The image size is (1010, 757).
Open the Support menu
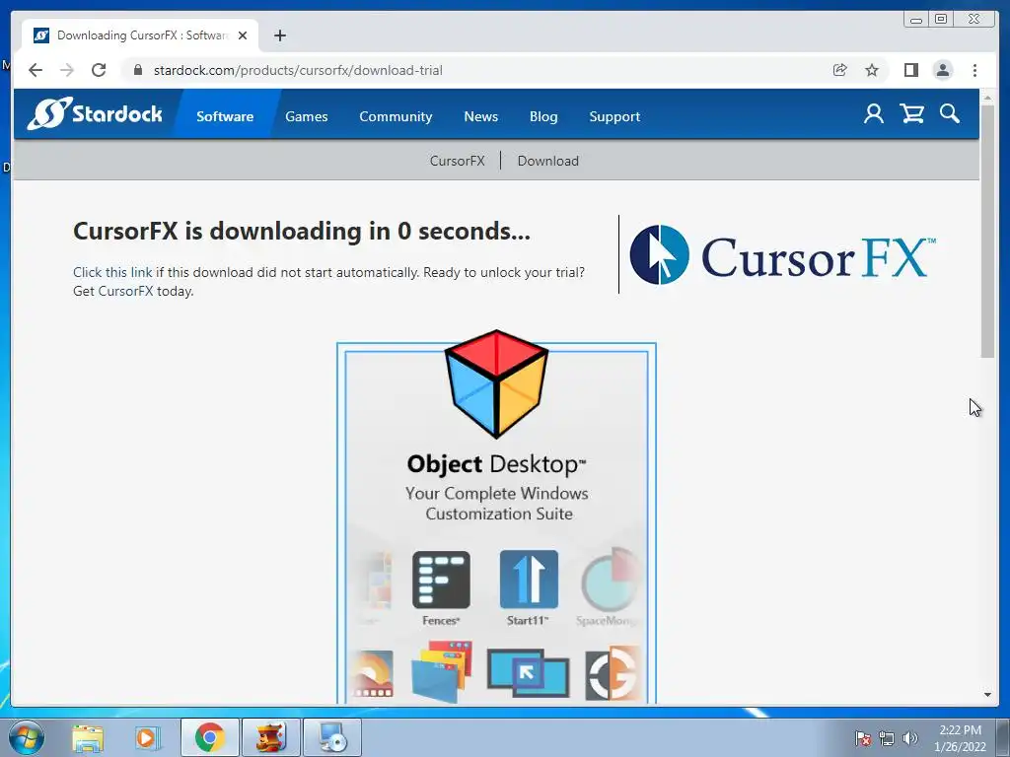coord(614,116)
